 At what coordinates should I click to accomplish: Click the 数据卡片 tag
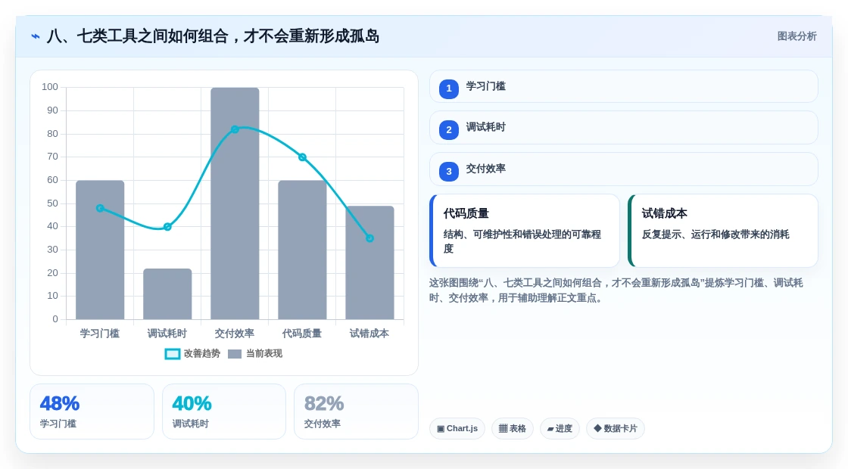616,428
